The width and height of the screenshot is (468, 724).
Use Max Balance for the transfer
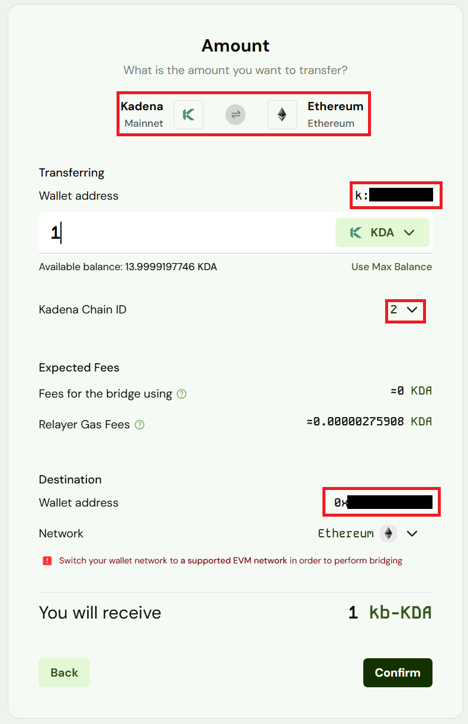click(x=391, y=267)
